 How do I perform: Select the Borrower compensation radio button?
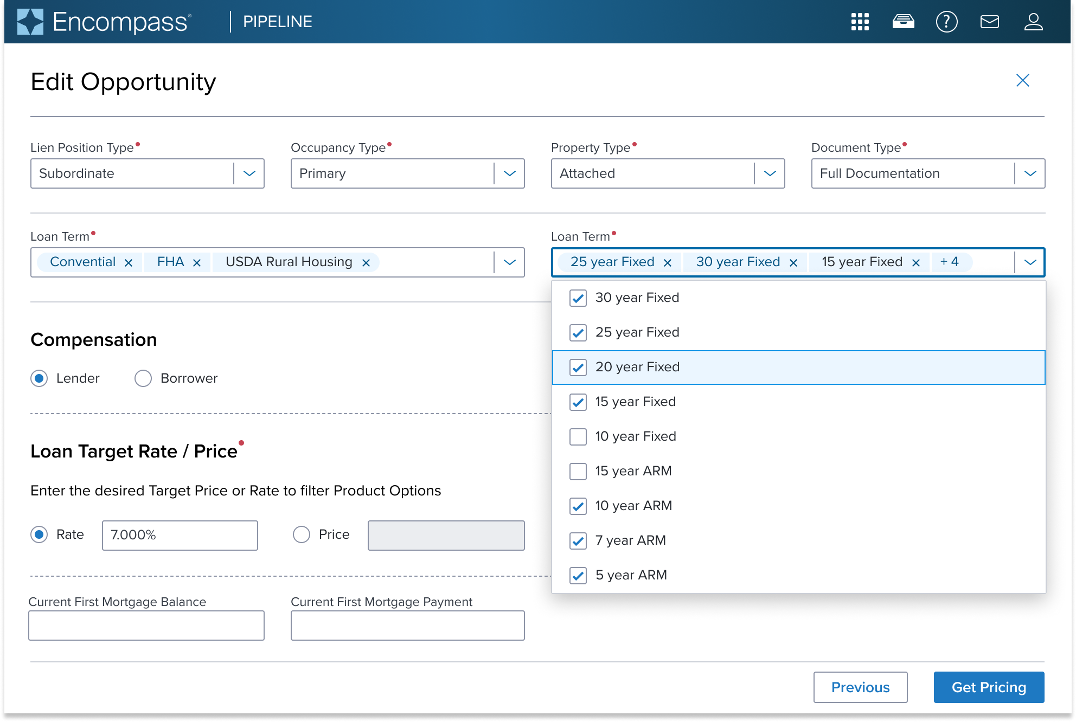click(x=143, y=378)
